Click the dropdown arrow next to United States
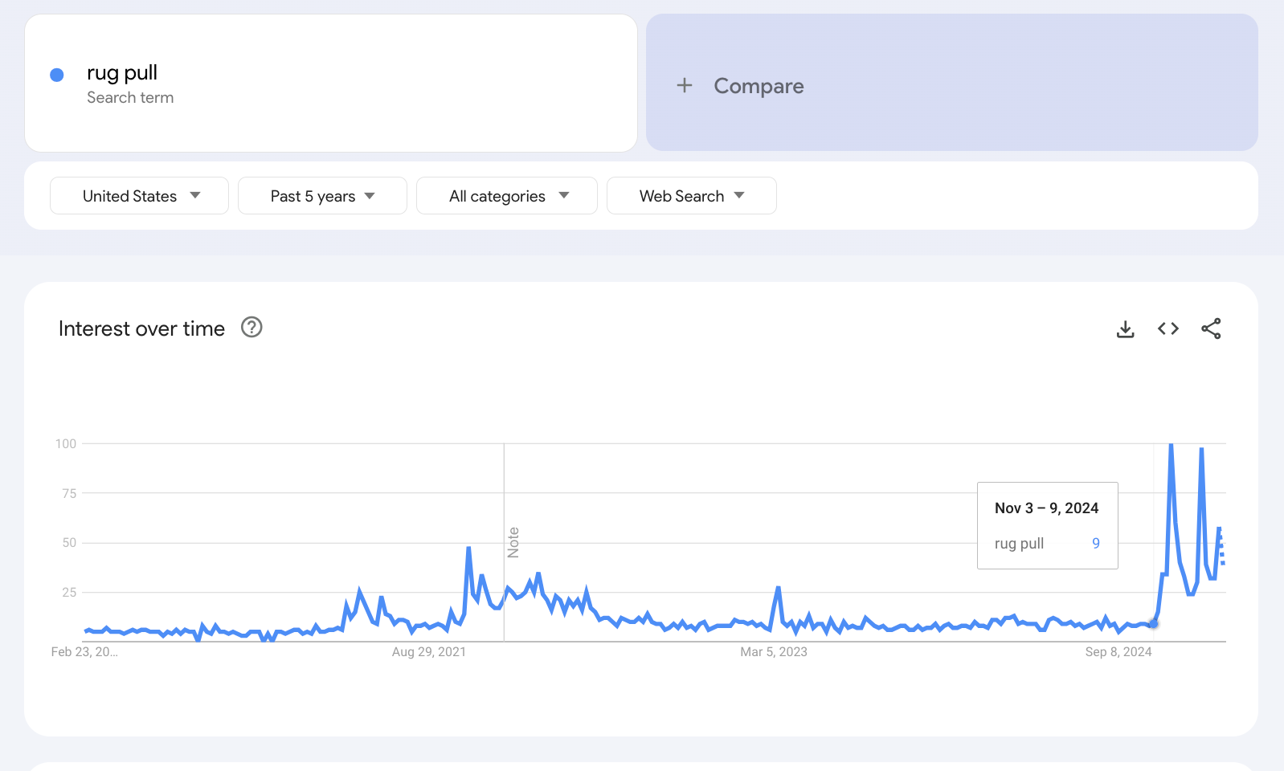The image size is (1284, 771). pos(195,196)
